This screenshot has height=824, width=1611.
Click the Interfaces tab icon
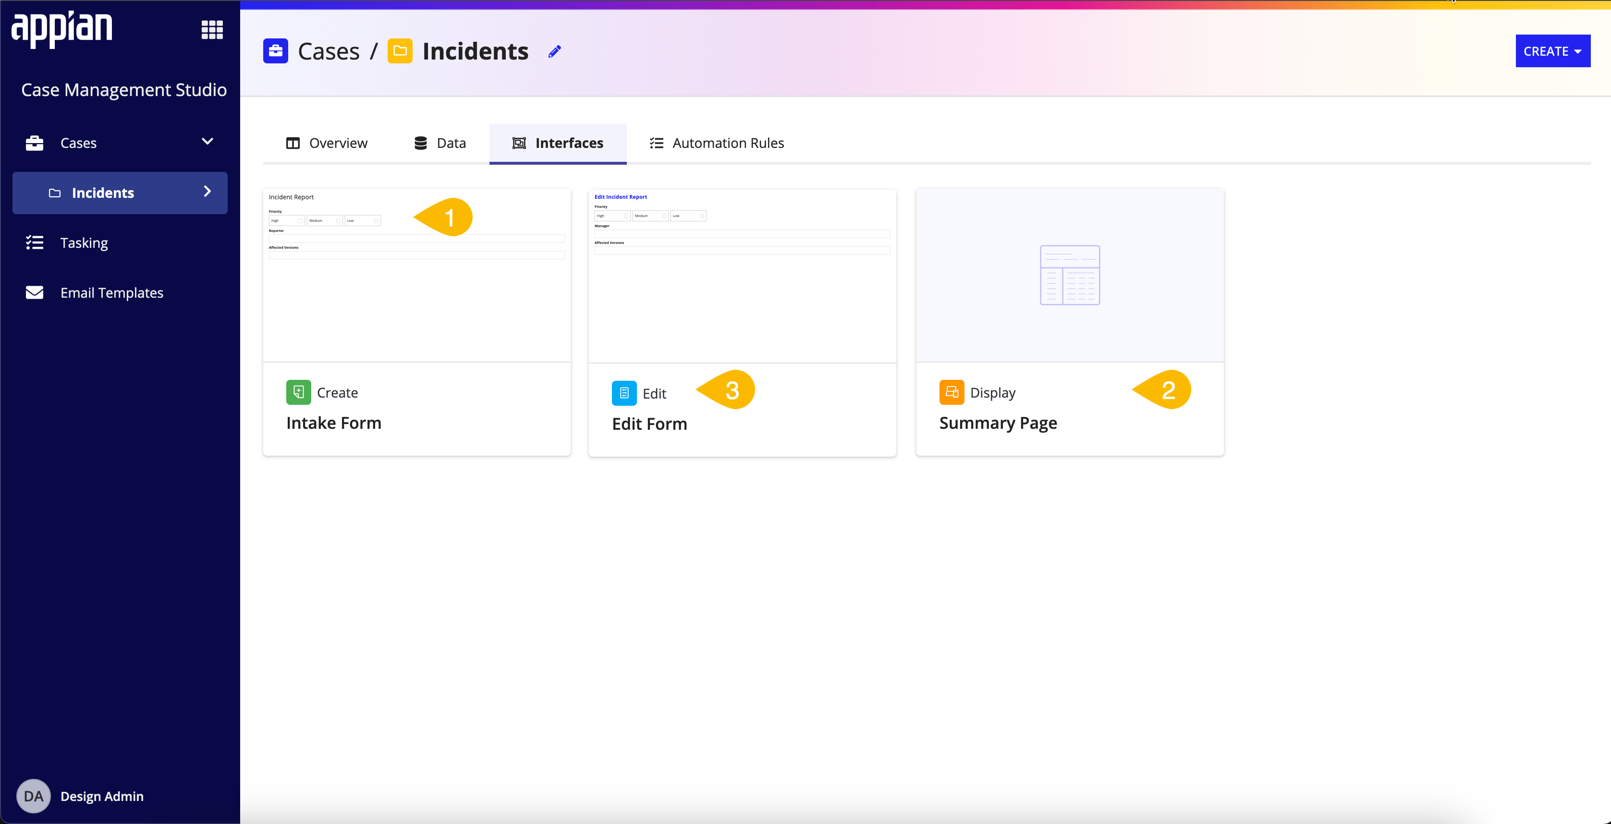(x=519, y=143)
